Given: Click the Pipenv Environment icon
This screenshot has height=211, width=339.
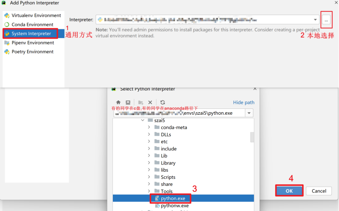Looking at the screenshot, I should click(7, 43).
